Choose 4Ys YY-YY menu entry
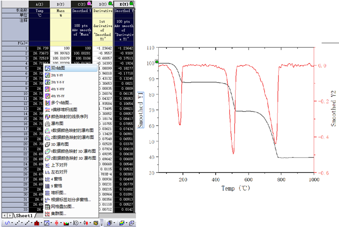Viewport: 339px width, 227px height. coord(71,96)
